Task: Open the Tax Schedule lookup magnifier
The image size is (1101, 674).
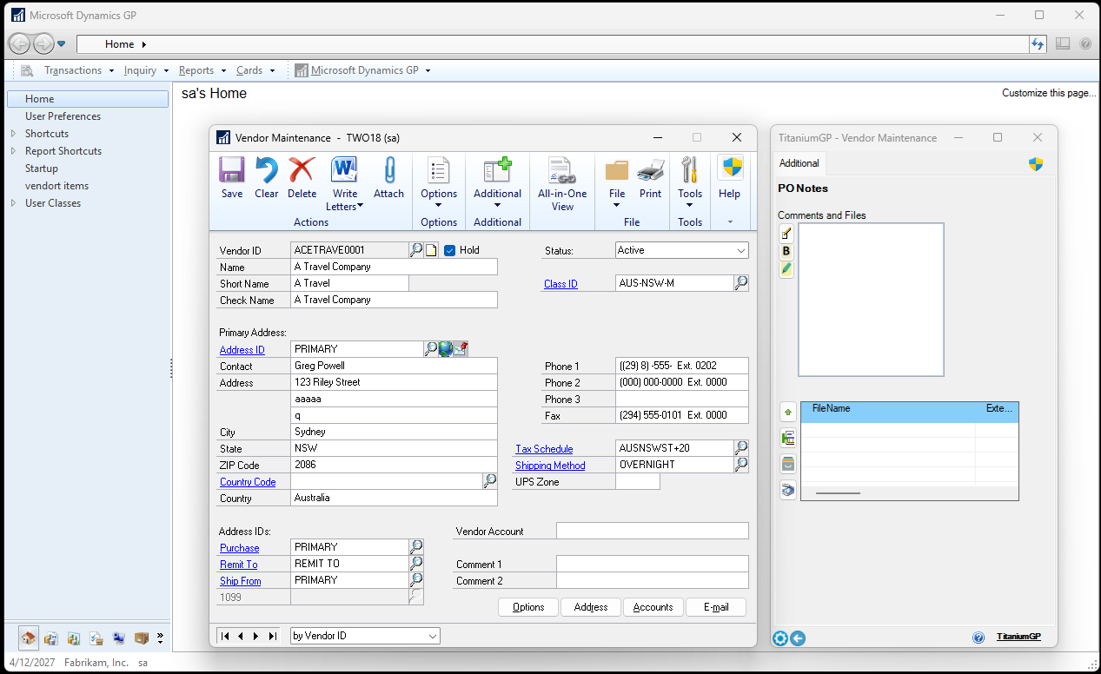Action: pos(741,448)
